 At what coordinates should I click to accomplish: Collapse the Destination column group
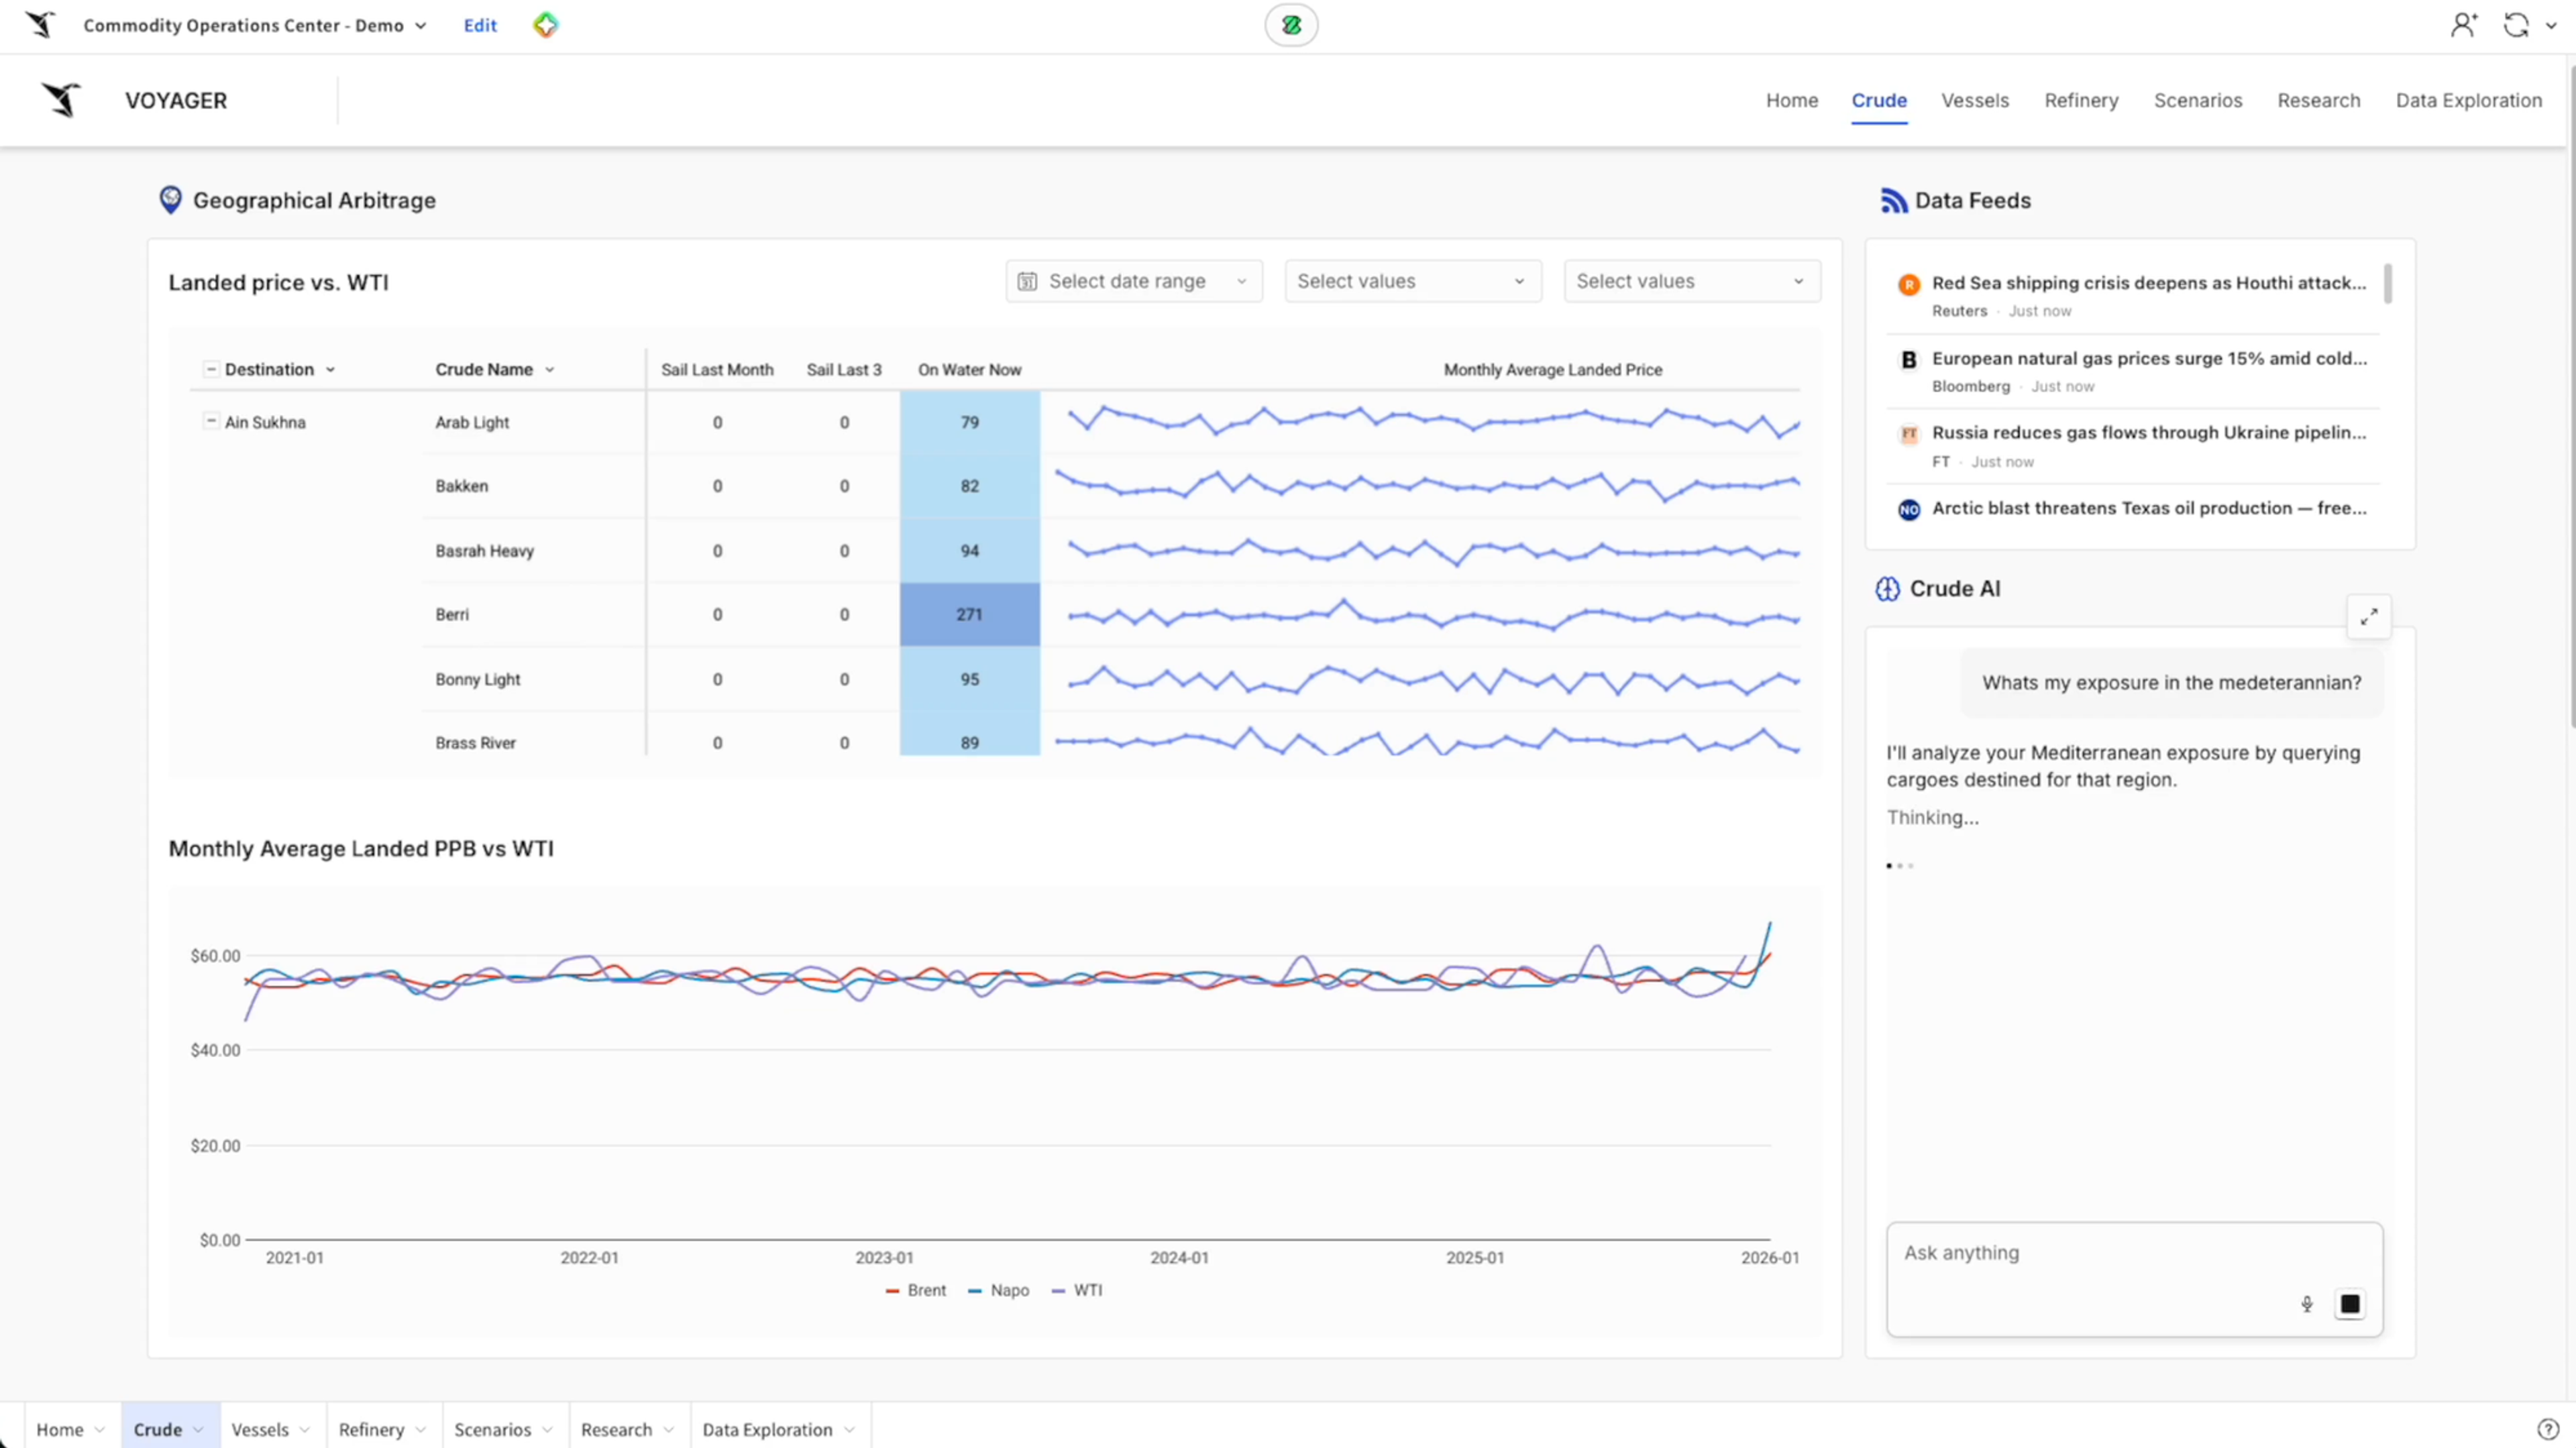pos(211,369)
